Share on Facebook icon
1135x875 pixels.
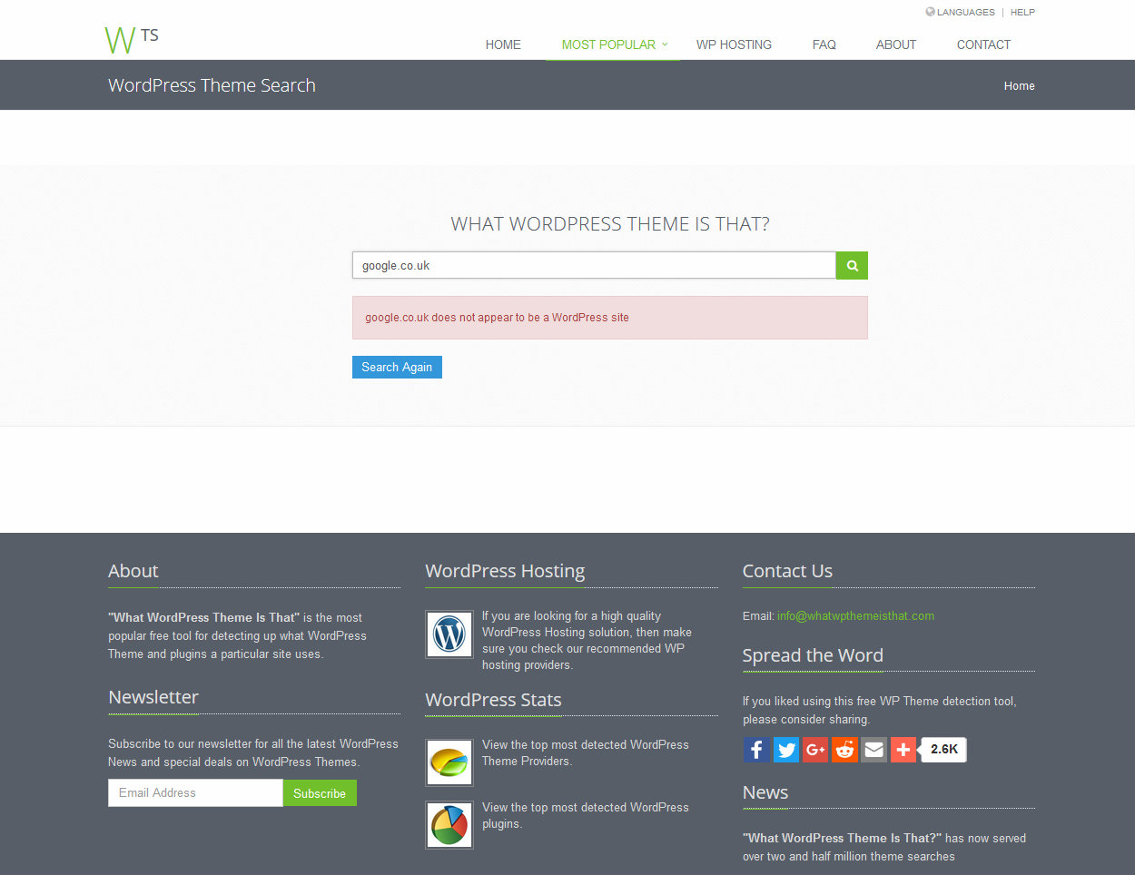pos(756,750)
